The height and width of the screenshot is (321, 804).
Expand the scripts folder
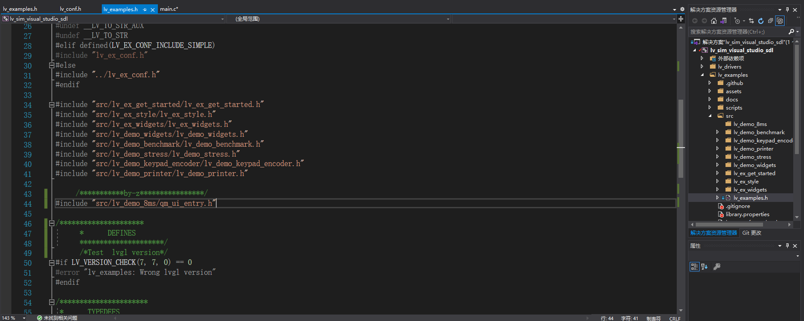pyautogui.click(x=710, y=107)
